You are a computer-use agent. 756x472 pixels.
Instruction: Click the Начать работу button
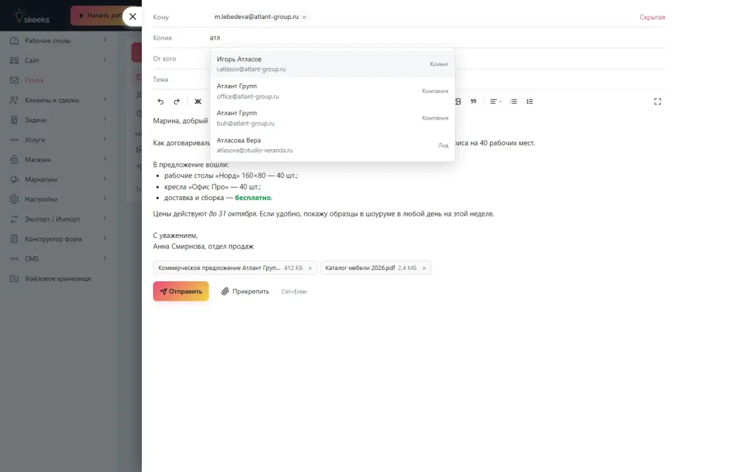click(x=98, y=16)
